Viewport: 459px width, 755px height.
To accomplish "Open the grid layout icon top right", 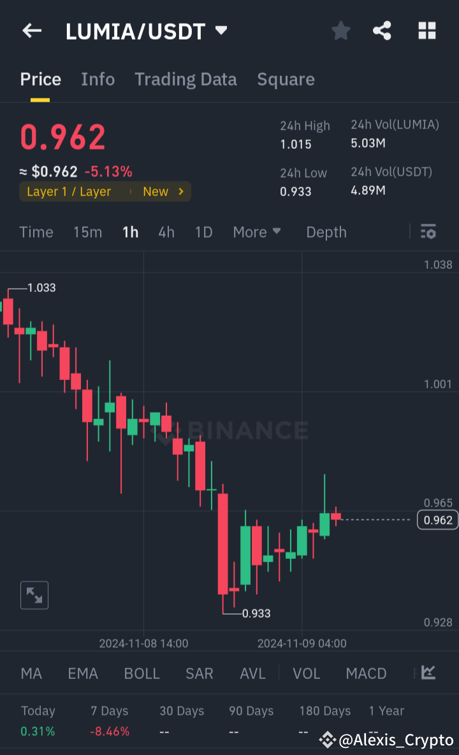I will [x=426, y=31].
